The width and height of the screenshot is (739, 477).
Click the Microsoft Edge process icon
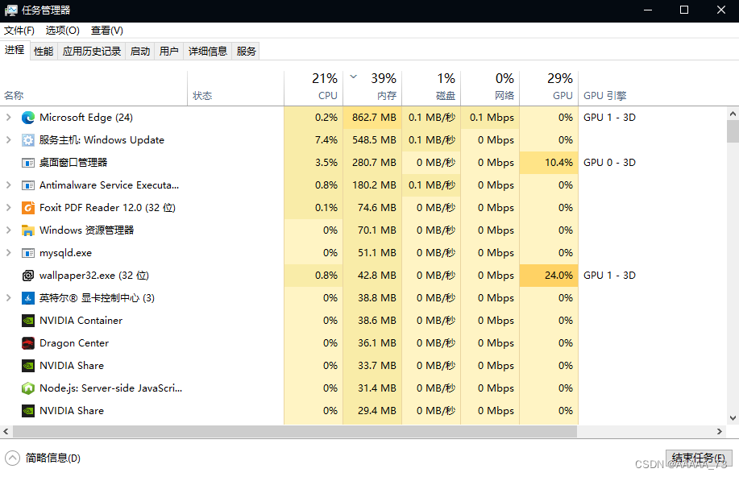(28, 118)
